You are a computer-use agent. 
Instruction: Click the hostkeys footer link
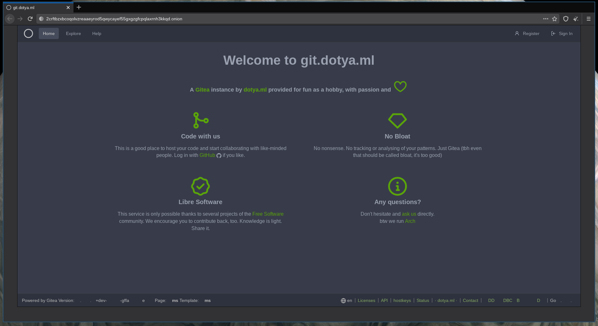tap(402, 300)
